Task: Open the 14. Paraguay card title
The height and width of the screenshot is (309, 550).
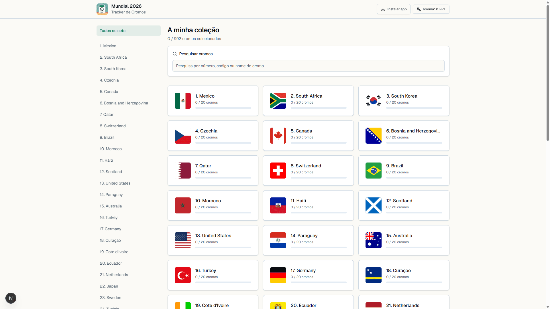Action: click(x=304, y=236)
